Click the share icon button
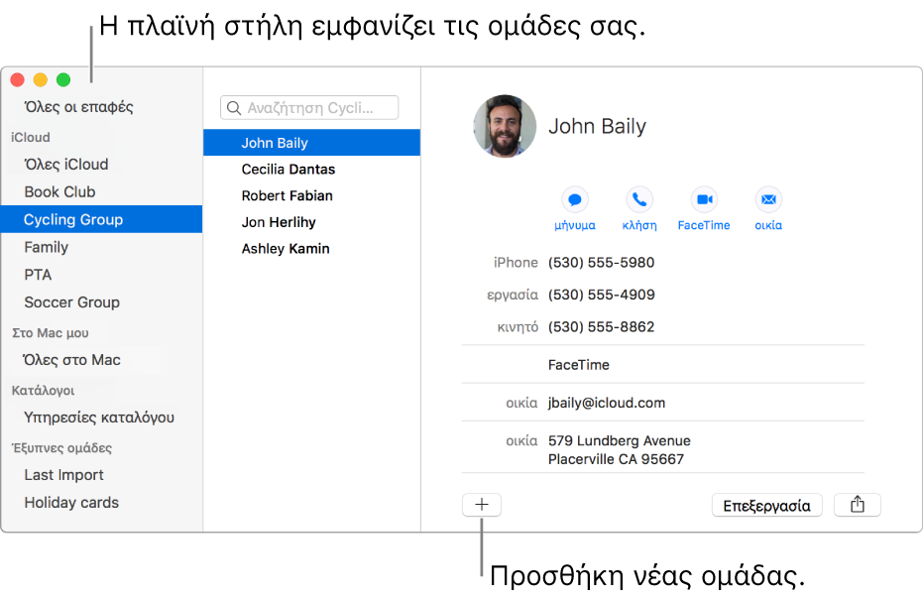Viewport: 923px width, 599px height. 858,505
